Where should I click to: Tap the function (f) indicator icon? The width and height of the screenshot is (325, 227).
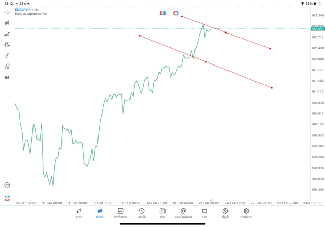coord(7,56)
